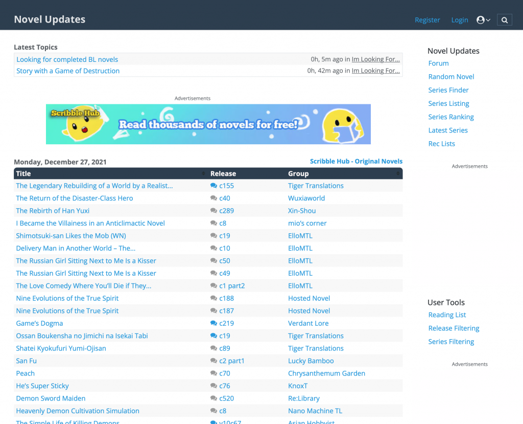Click comment bubble beside c1 part2
Screen dimensions: 523x424
click(x=213, y=286)
